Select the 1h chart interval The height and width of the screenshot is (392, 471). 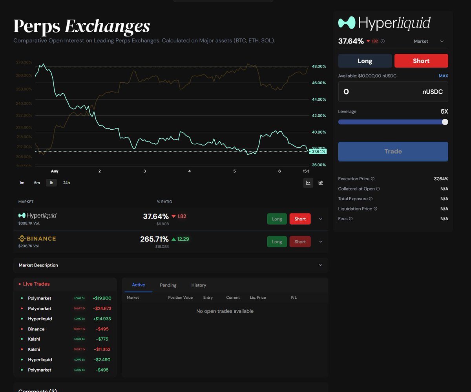pyautogui.click(x=51, y=183)
